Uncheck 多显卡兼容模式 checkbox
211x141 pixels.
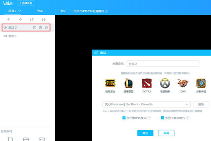click(x=163, y=118)
